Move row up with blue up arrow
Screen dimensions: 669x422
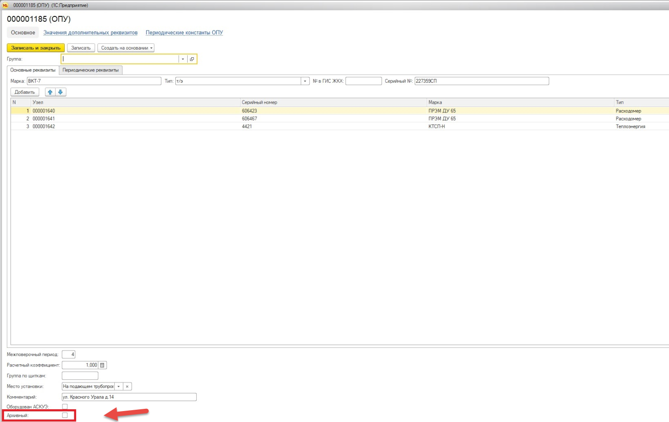pos(50,92)
